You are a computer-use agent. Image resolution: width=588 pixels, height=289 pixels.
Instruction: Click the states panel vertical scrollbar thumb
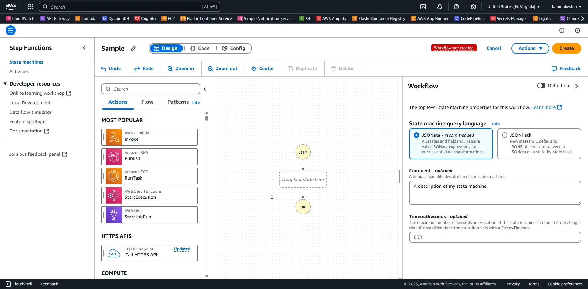pyautogui.click(x=207, y=118)
